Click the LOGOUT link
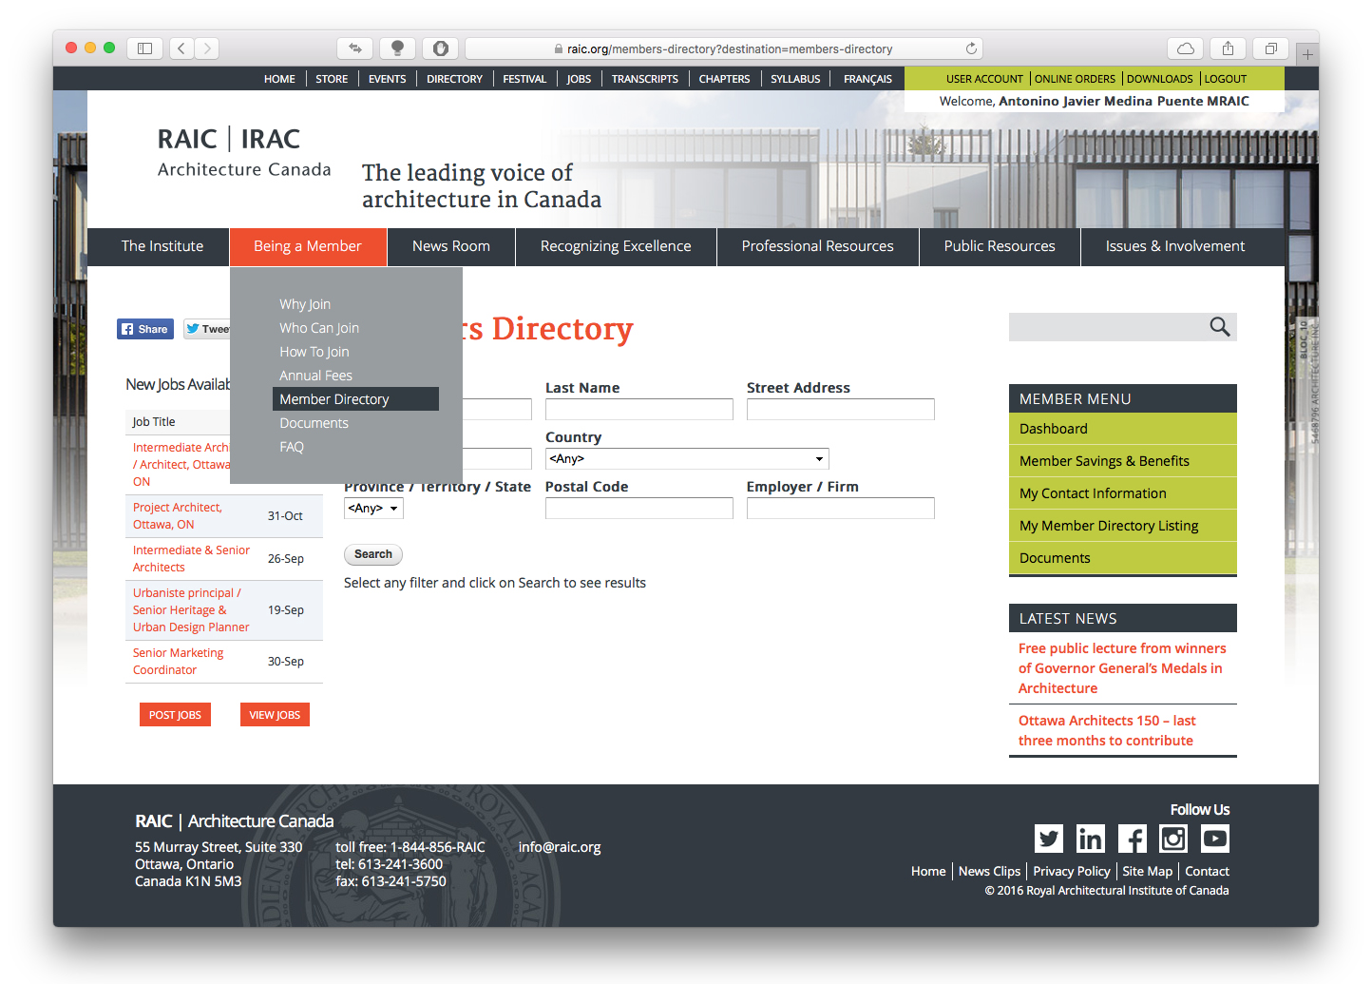 1226,79
